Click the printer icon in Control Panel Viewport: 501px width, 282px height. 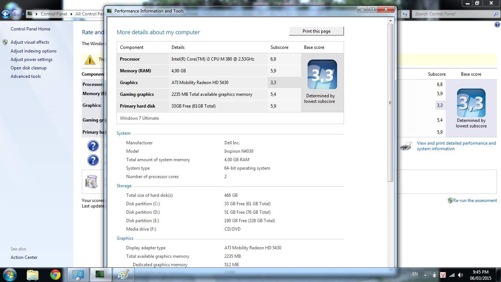pyautogui.click(x=405, y=146)
